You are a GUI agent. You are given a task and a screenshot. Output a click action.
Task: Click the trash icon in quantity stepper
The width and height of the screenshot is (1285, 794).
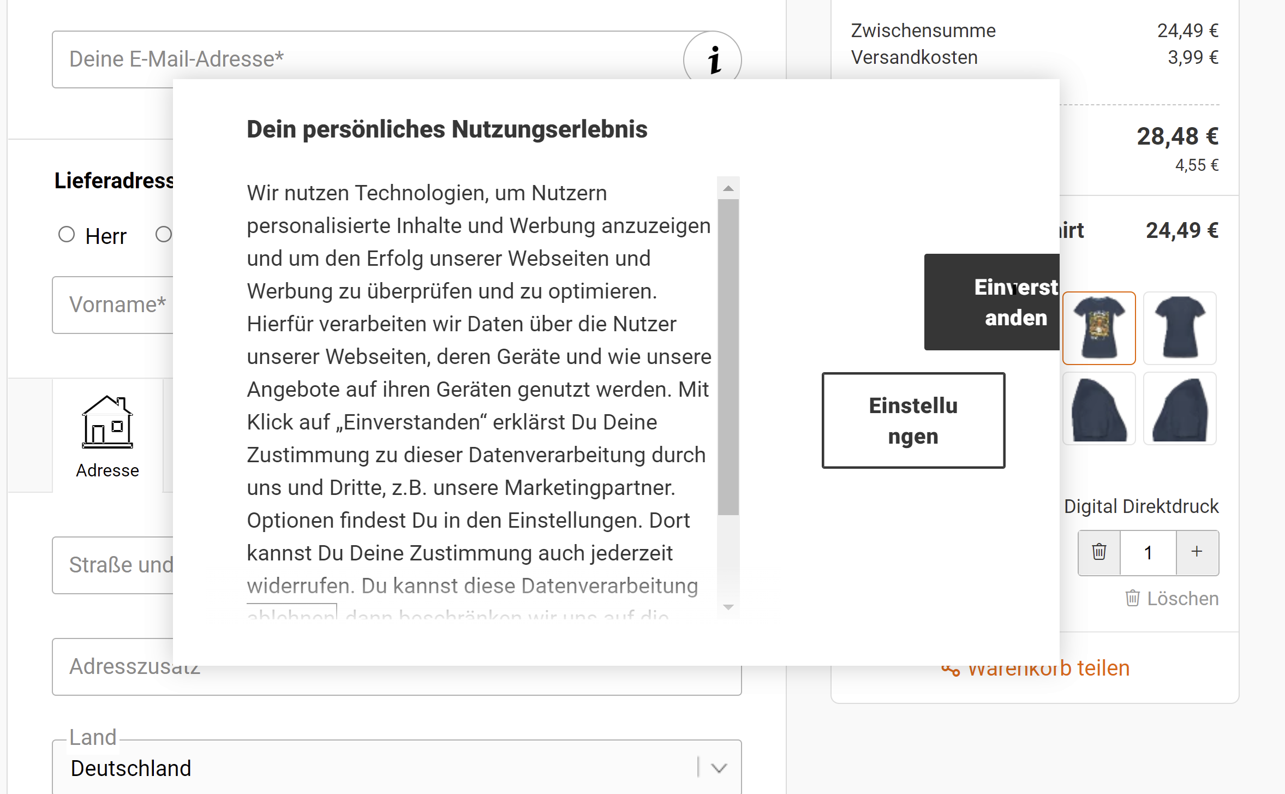(1099, 552)
